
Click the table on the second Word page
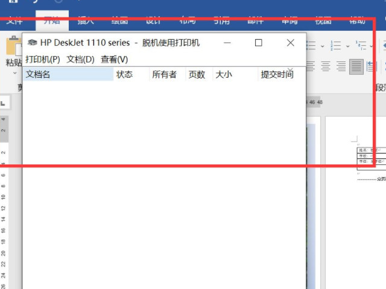tap(372, 158)
